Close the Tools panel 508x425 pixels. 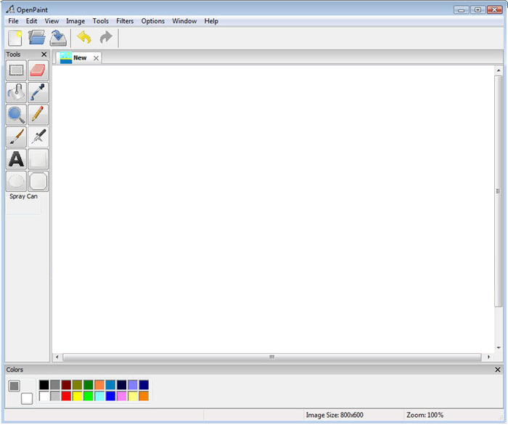pos(44,54)
